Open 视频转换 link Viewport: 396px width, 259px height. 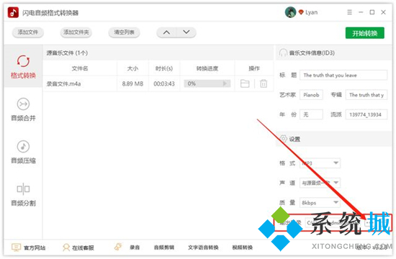(x=242, y=247)
